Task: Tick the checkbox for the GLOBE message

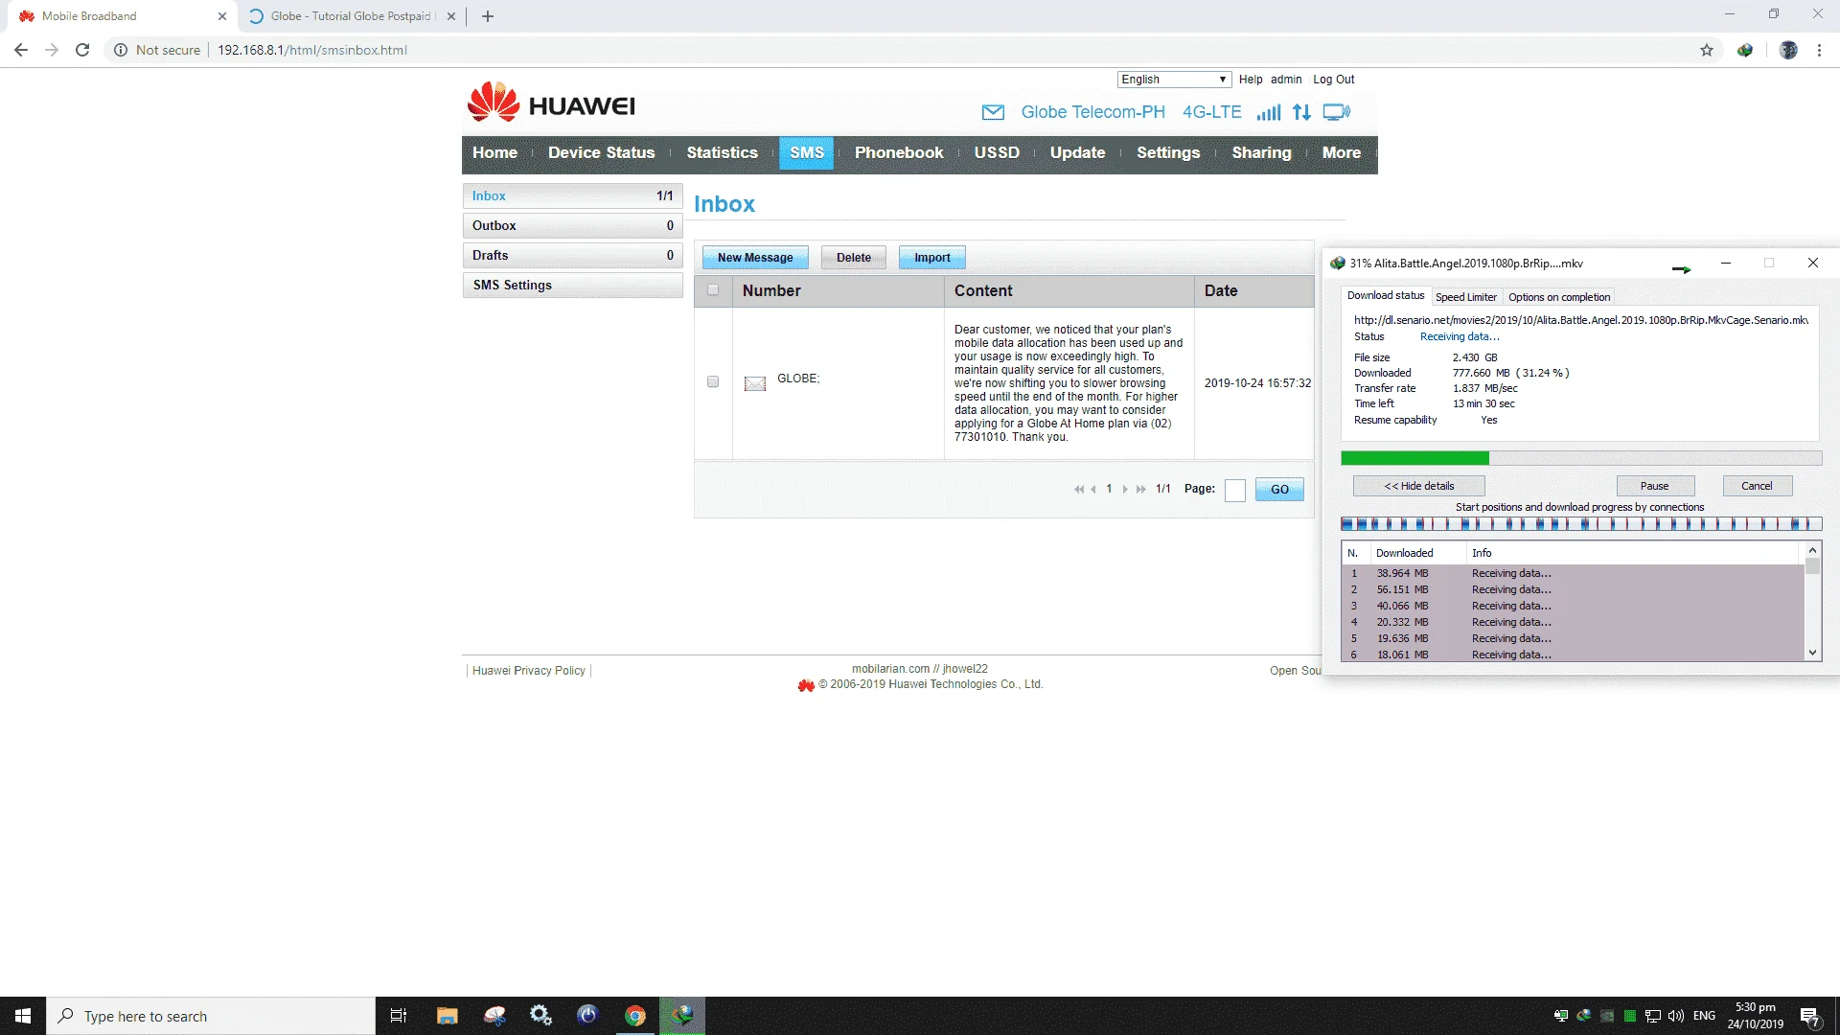Action: click(713, 382)
